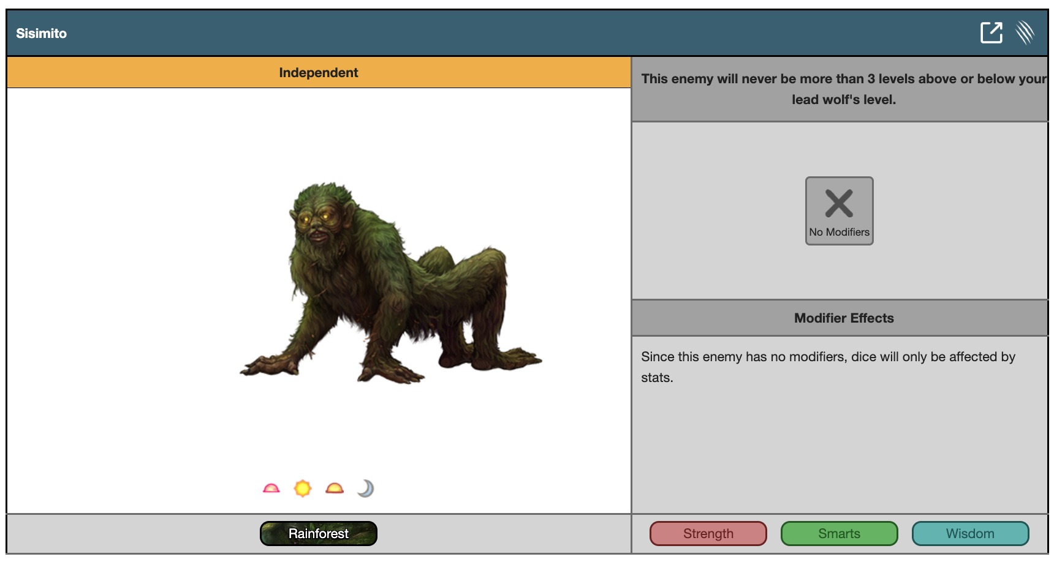Click the dice affected by stats description
1054x562 pixels.
(828, 357)
